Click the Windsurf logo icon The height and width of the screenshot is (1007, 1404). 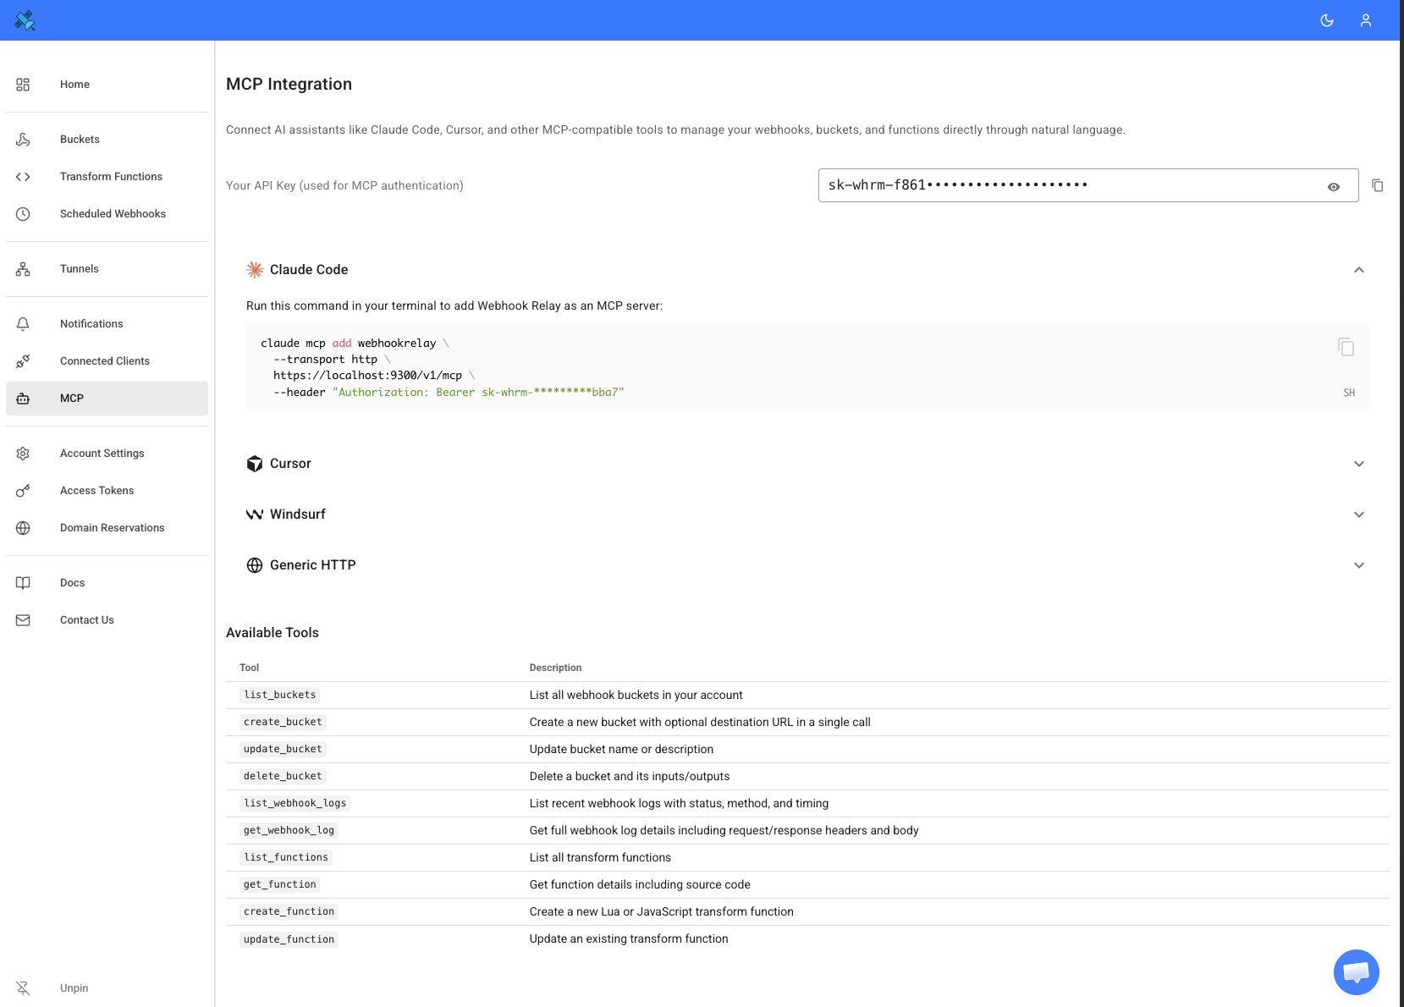(255, 514)
